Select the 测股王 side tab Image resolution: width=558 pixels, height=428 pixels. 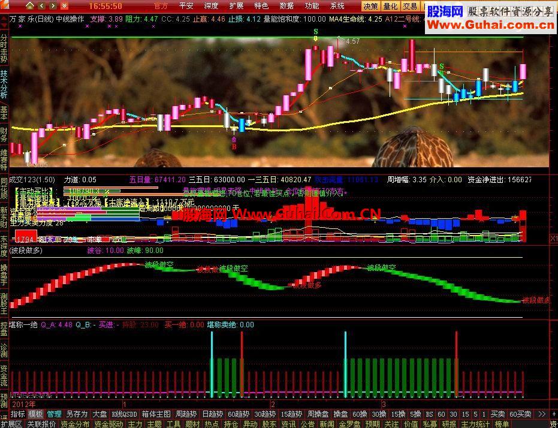coord(4,303)
